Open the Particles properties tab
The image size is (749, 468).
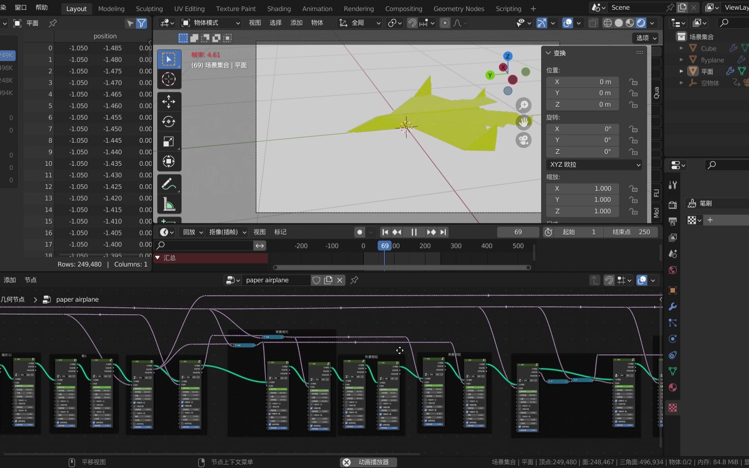[x=672, y=323]
